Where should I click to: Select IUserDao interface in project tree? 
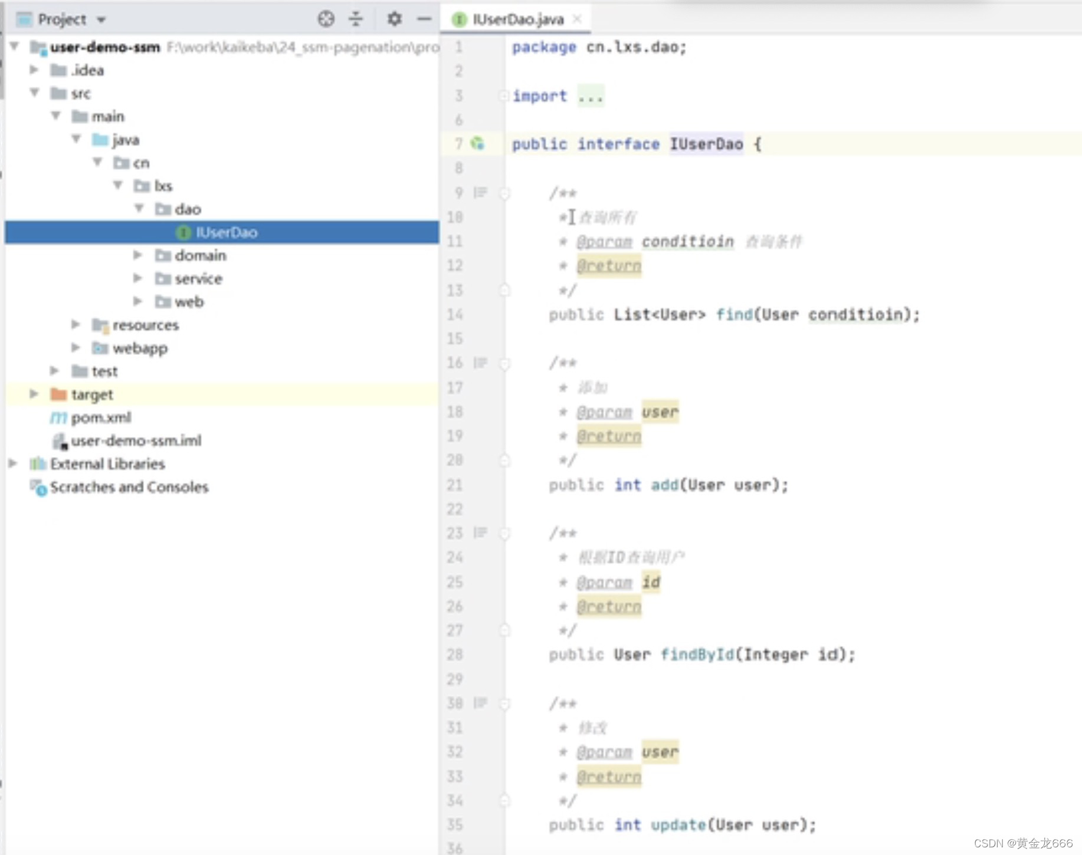pyautogui.click(x=222, y=232)
